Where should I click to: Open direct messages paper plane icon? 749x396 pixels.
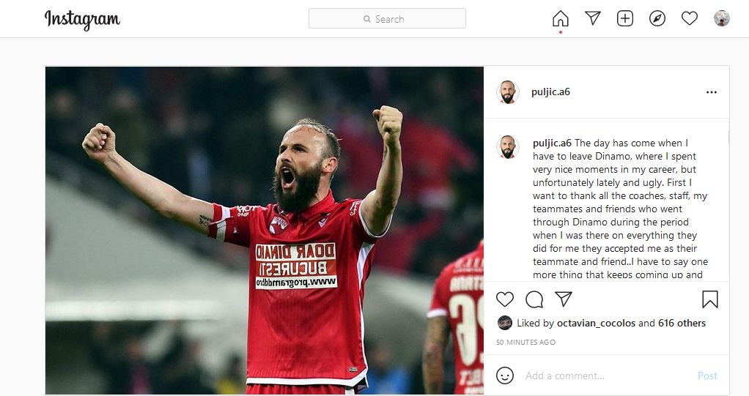pyautogui.click(x=593, y=18)
